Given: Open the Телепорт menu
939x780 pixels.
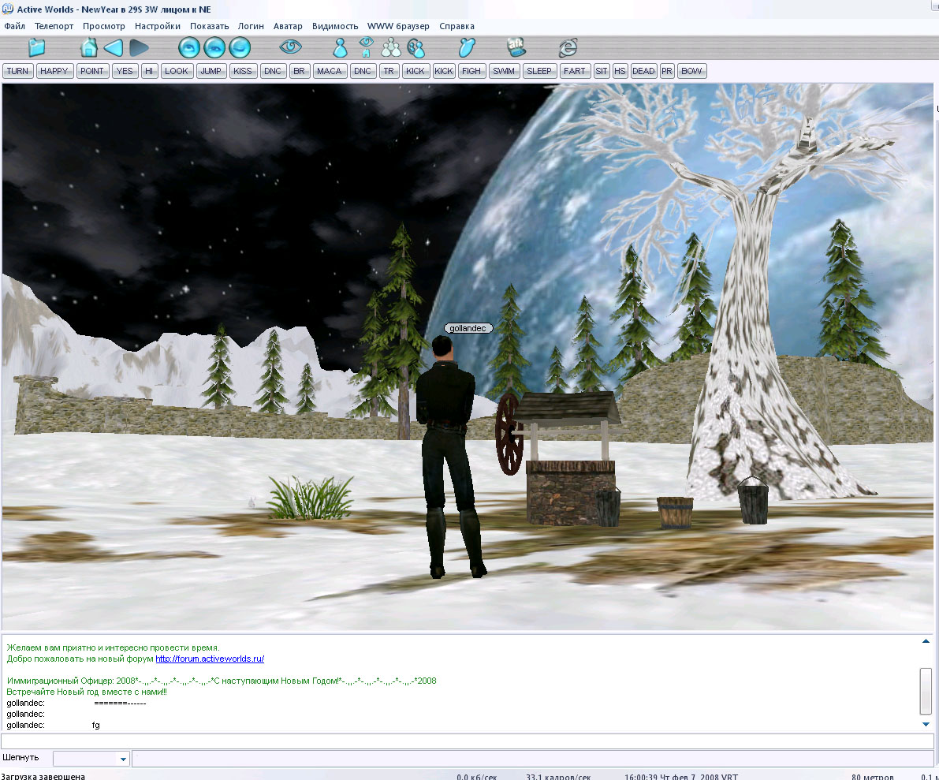Looking at the screenshot, I should coord(54,26).
